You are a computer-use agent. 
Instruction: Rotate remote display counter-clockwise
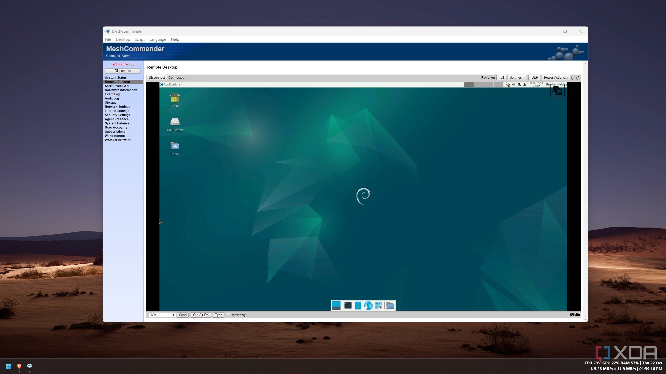[x=573, y=78]
